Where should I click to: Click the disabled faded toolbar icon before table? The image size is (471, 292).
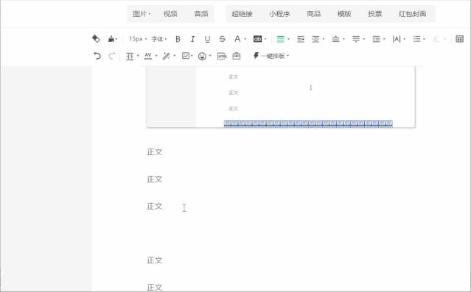coord(439,39)
